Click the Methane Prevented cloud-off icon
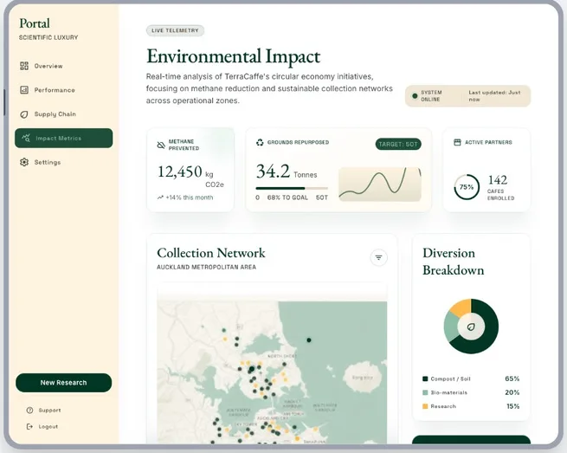Viewport: 567px width, 453px height. pos(161,145)
